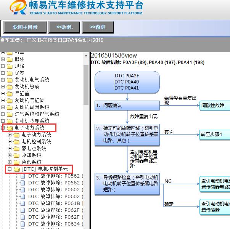Expand the 发动机电气系统 node
This screenshot has width=230, height=229.
click(x=3, y=80)
